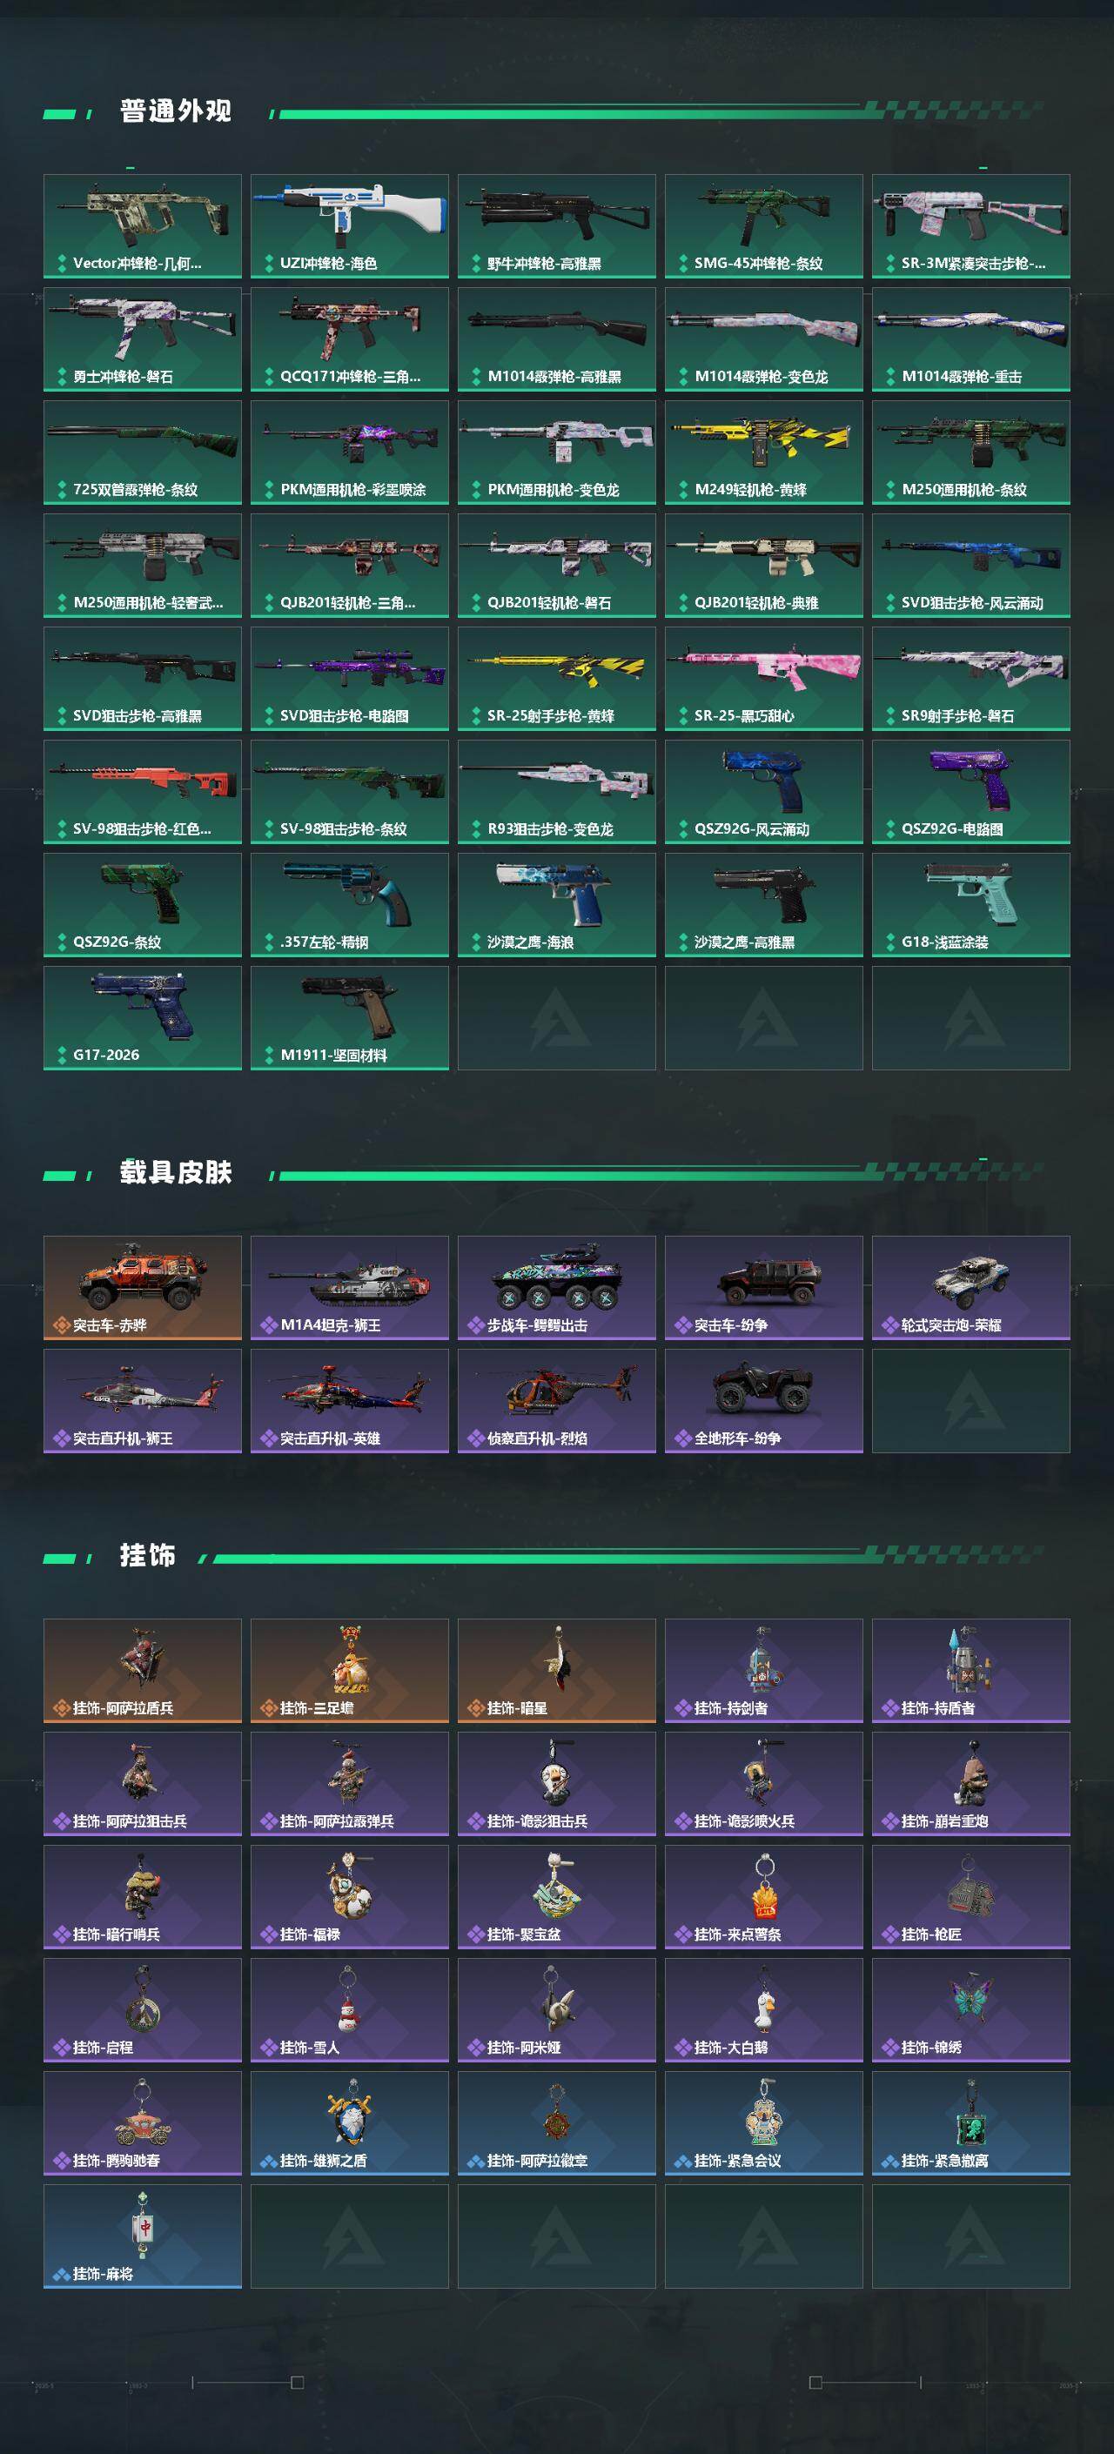The image size is (1114, 2454).
Task: Click the 挂饰-麻将 mahjong charm
Action: (142, 2236)
